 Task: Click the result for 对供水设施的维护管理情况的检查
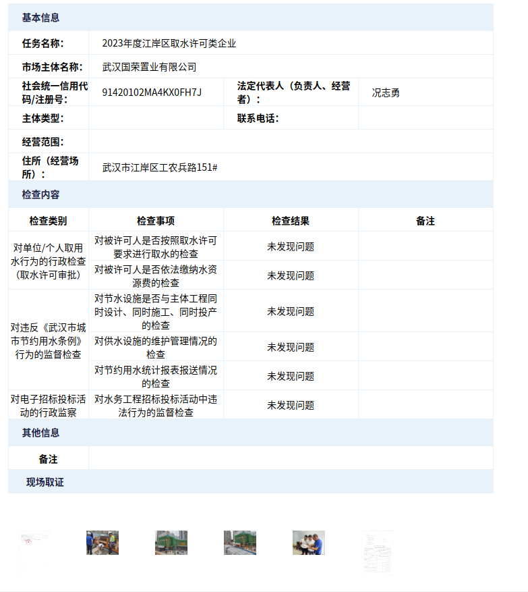291,347
